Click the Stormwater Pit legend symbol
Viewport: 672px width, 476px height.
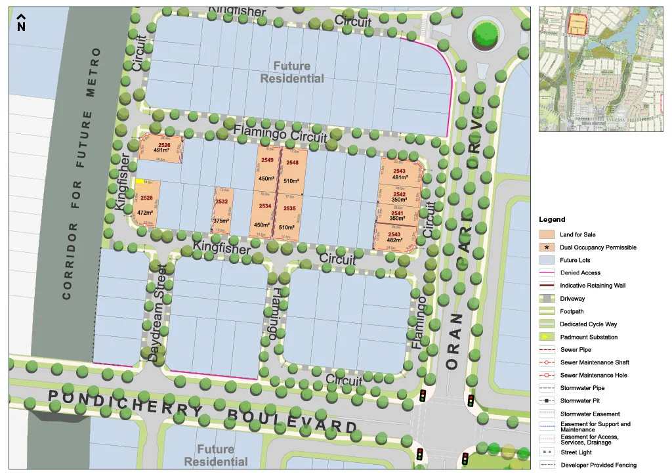click(x=547, y=401)
